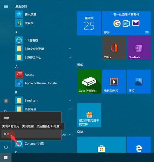Select 睡眠 in the power menu

pos(31,118)
